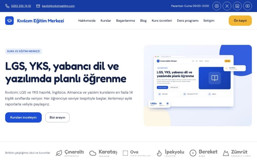
Task: Click the Ova dashed square logo icon
Action: point(125,153)
